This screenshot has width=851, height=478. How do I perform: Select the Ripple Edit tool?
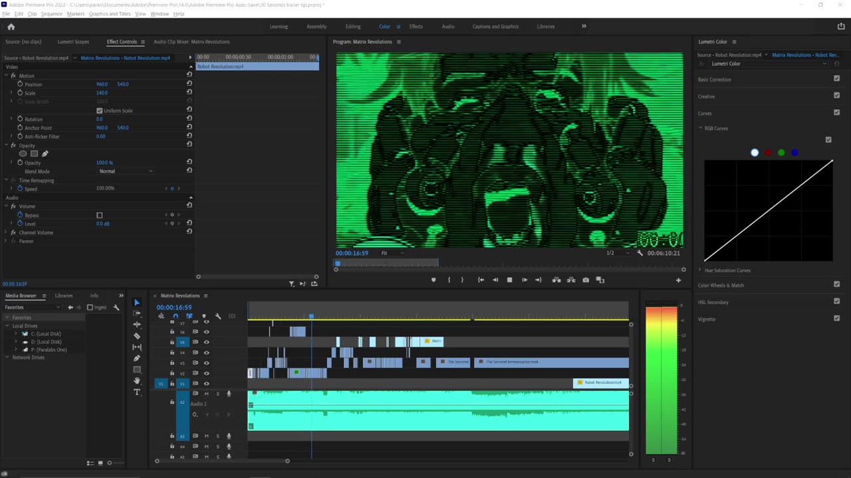coord(137,325)
